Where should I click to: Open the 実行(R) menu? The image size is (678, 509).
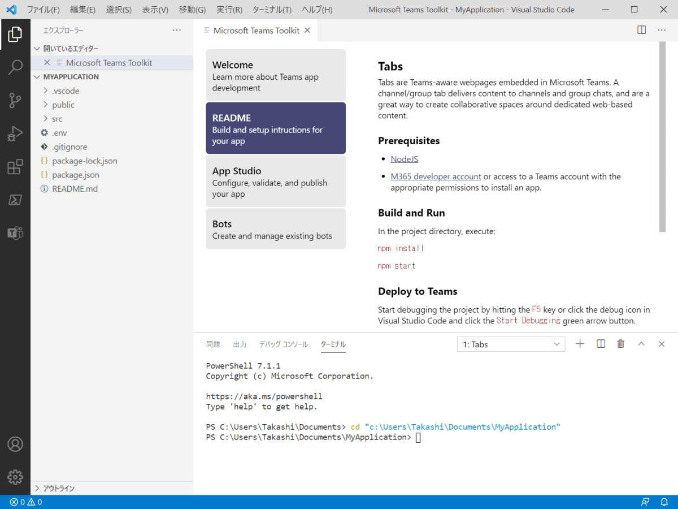coord(229,10)
